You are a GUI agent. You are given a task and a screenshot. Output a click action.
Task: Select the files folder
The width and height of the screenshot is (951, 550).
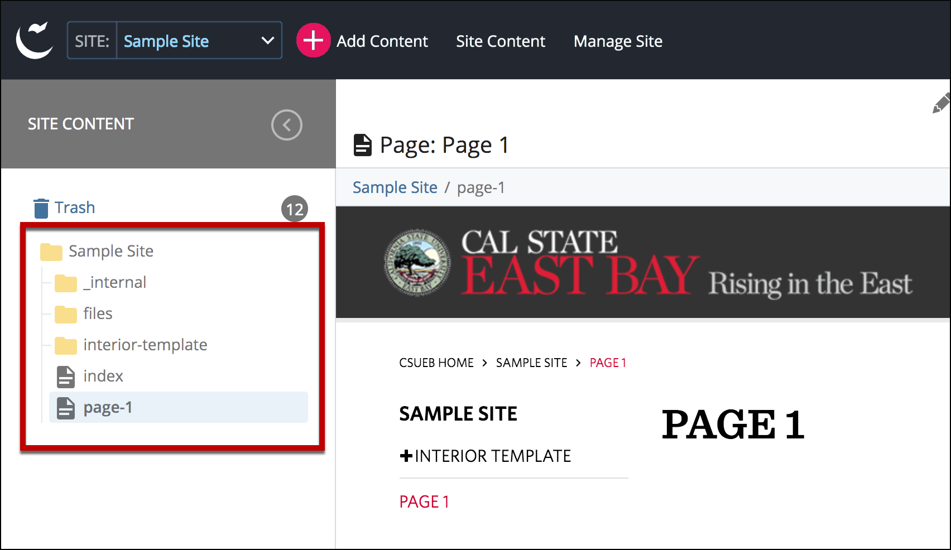click(x=98, y=313)
